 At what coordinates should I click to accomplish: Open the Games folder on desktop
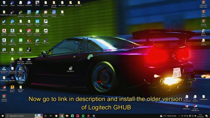click(46, 4)
